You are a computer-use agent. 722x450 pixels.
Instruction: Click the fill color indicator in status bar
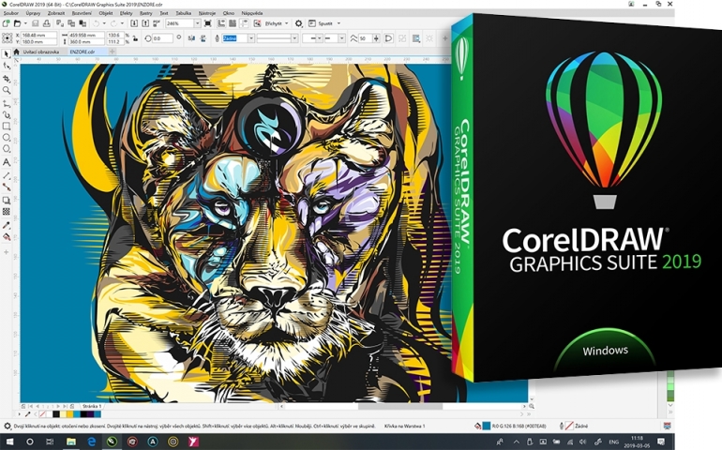tap(487, 426)
